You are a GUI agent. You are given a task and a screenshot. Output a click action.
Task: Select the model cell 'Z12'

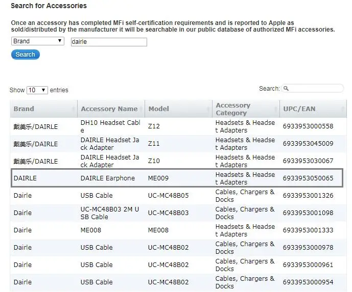tap(154, 126)
